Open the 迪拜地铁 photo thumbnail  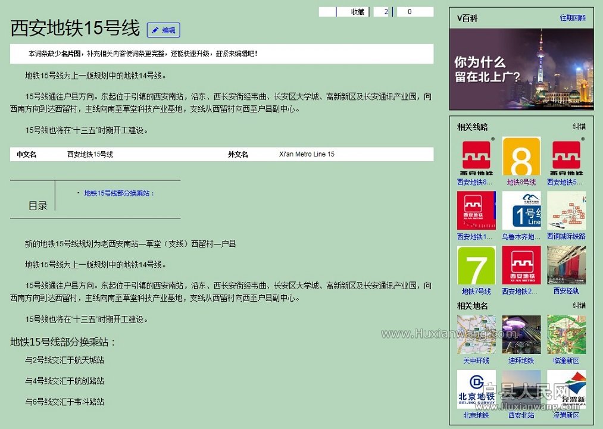tap(521, 335)
